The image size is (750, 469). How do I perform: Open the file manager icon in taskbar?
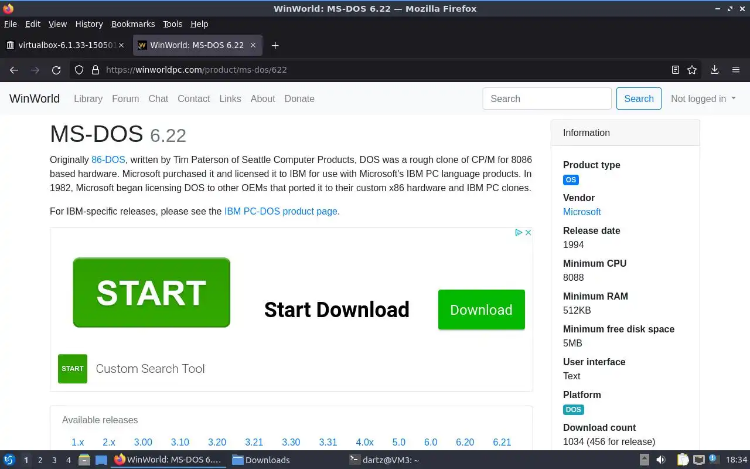point(84,460)
